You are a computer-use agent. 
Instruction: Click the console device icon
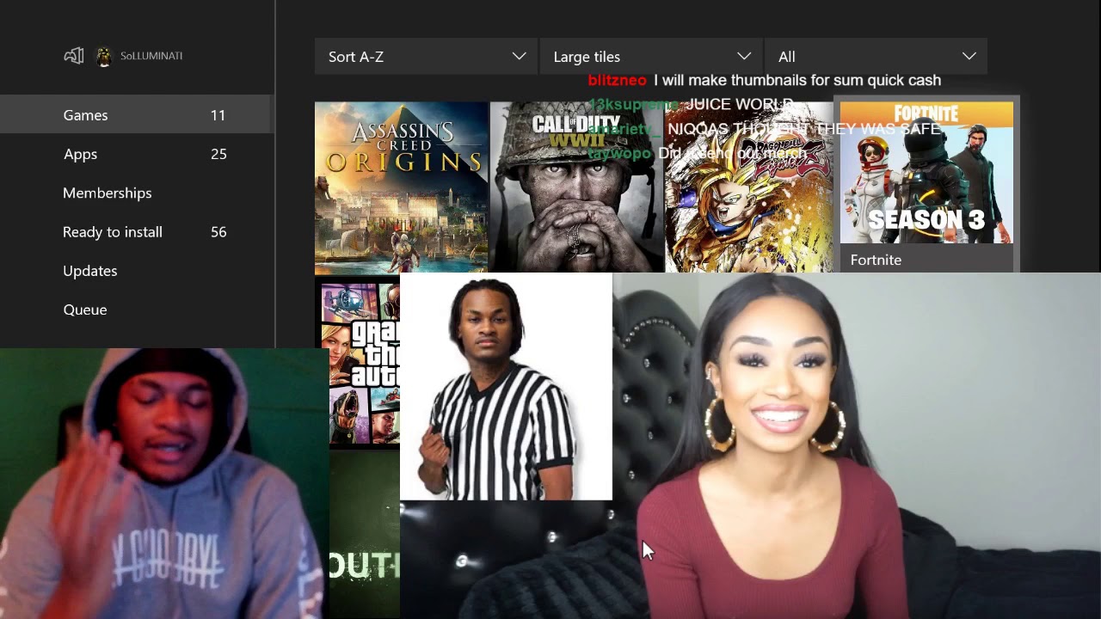tap(74, 56)
